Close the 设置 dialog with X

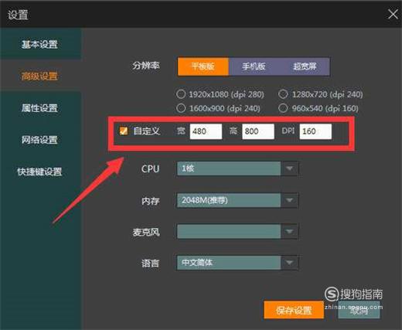tap(393, 14)
